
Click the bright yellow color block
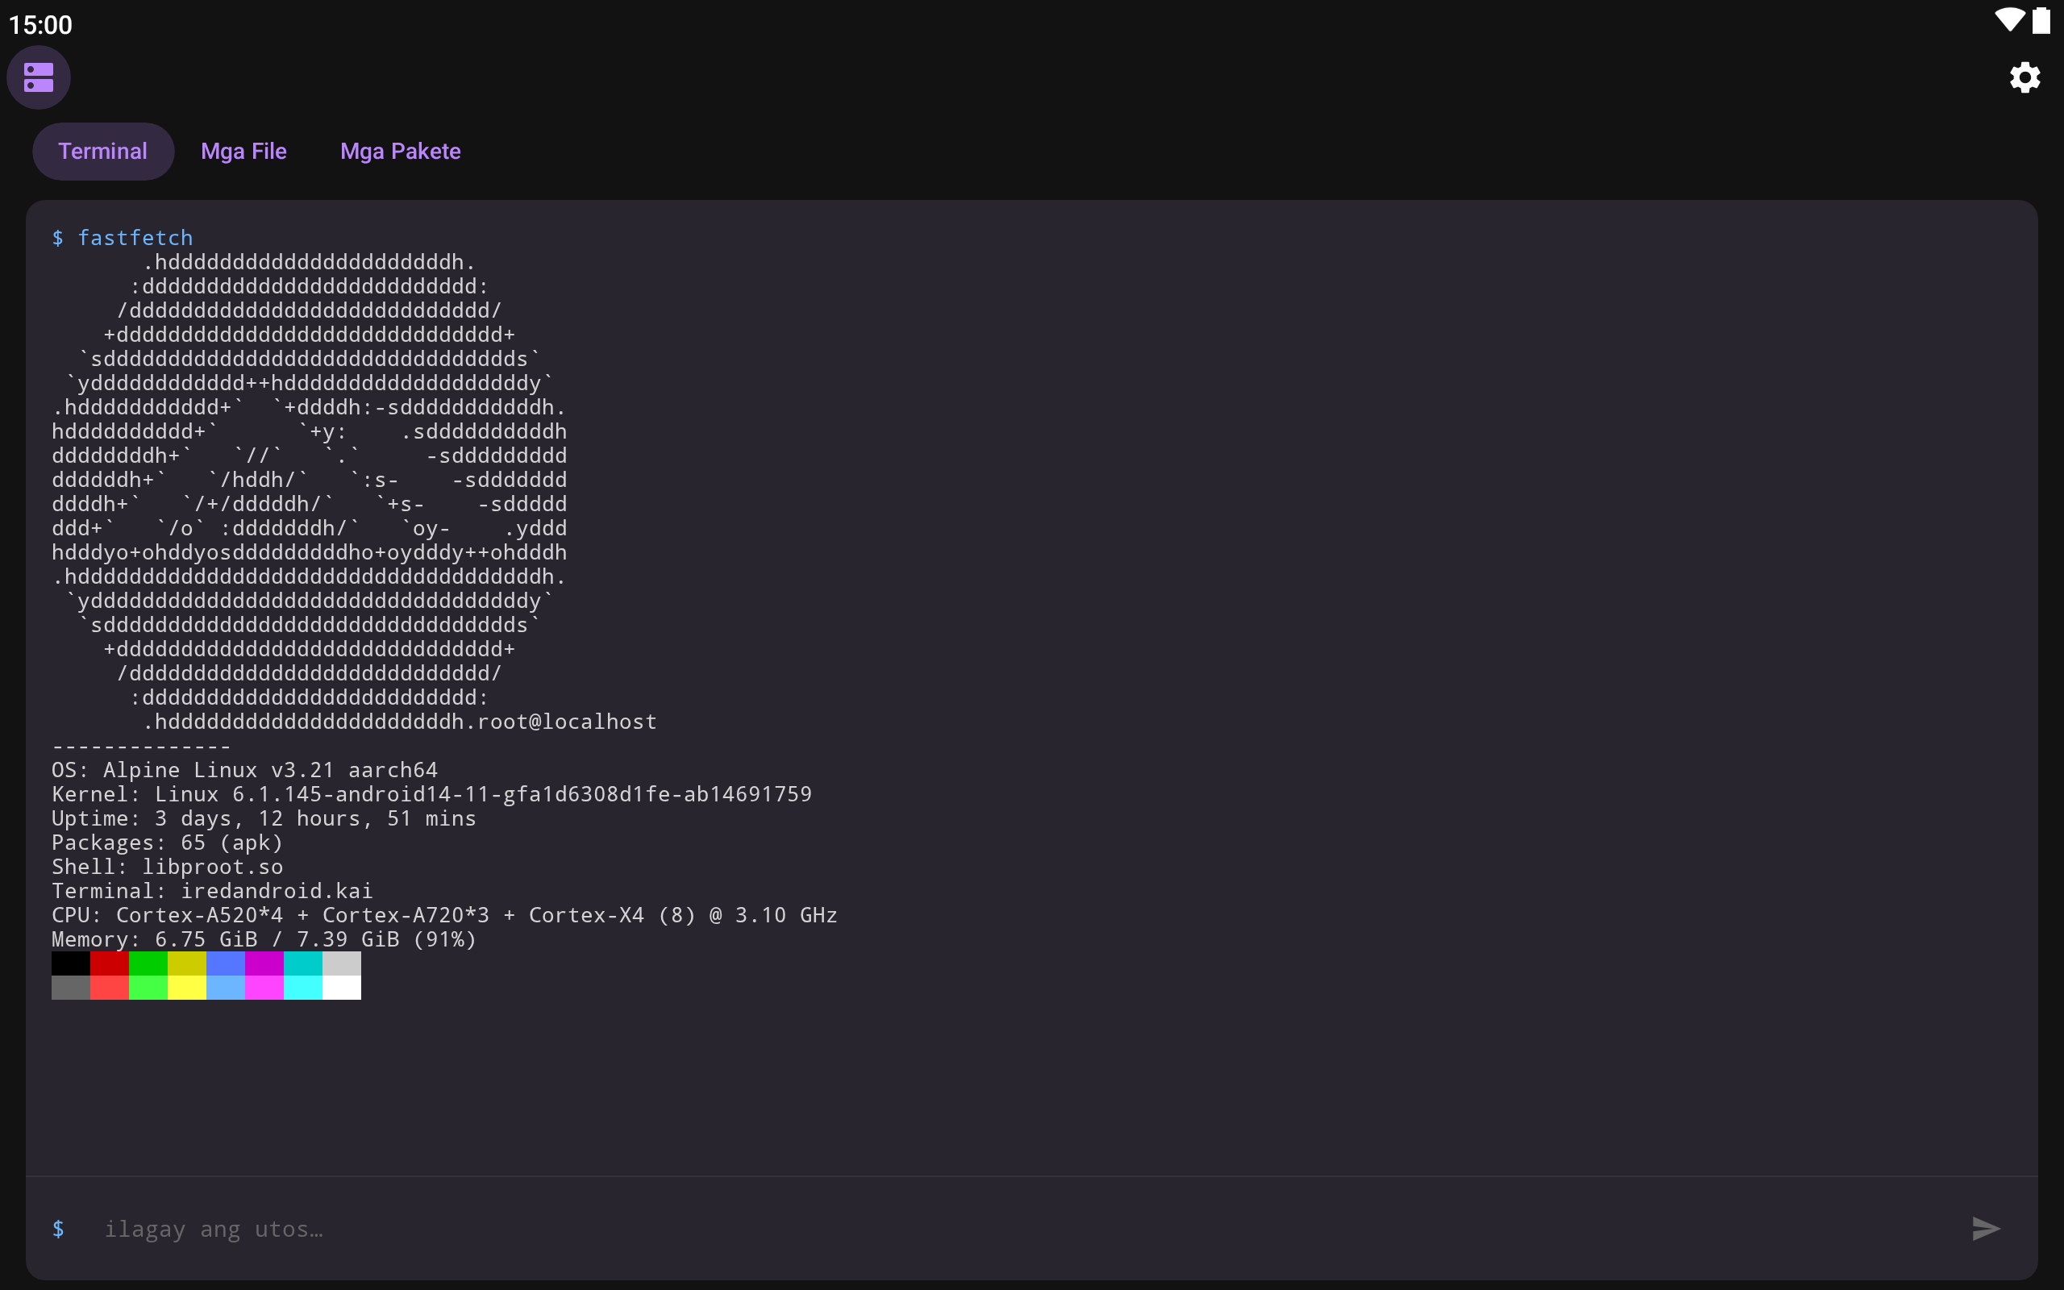[187, 987]
